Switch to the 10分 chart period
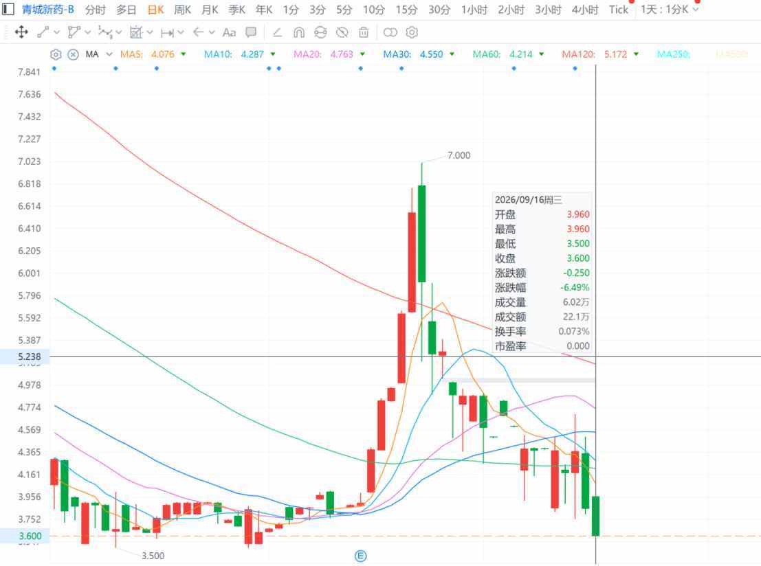 point(374,10)
